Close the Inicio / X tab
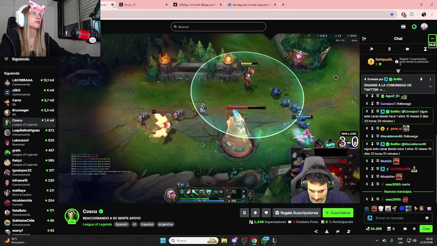 click(x=167, y=5)
